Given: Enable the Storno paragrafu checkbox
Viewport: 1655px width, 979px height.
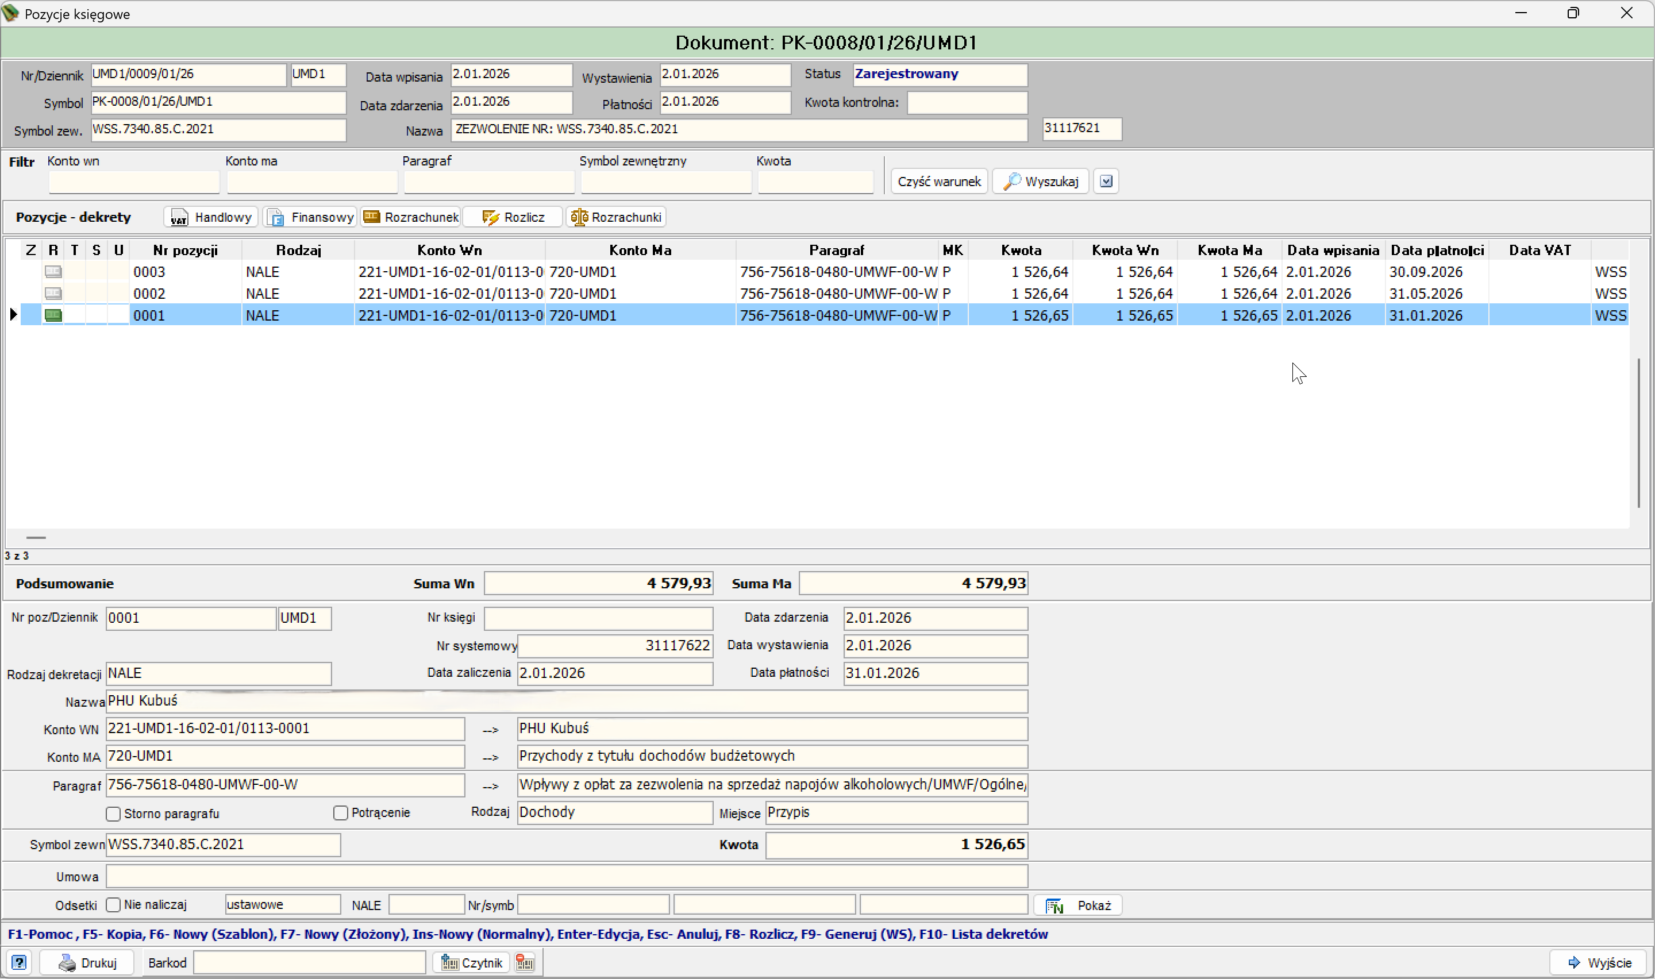Looking at the screenshot, I should coord(113,814).
